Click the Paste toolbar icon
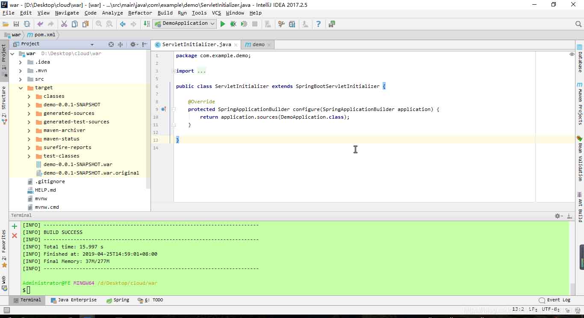584x318 pixels. [86, 24]
